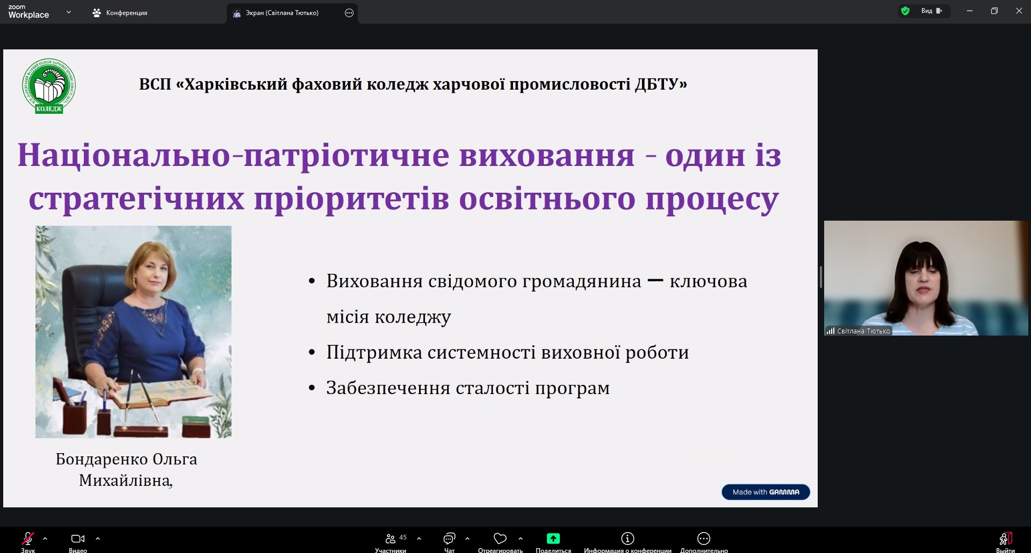Expand video options arrow next to Видео

[98, 538]
